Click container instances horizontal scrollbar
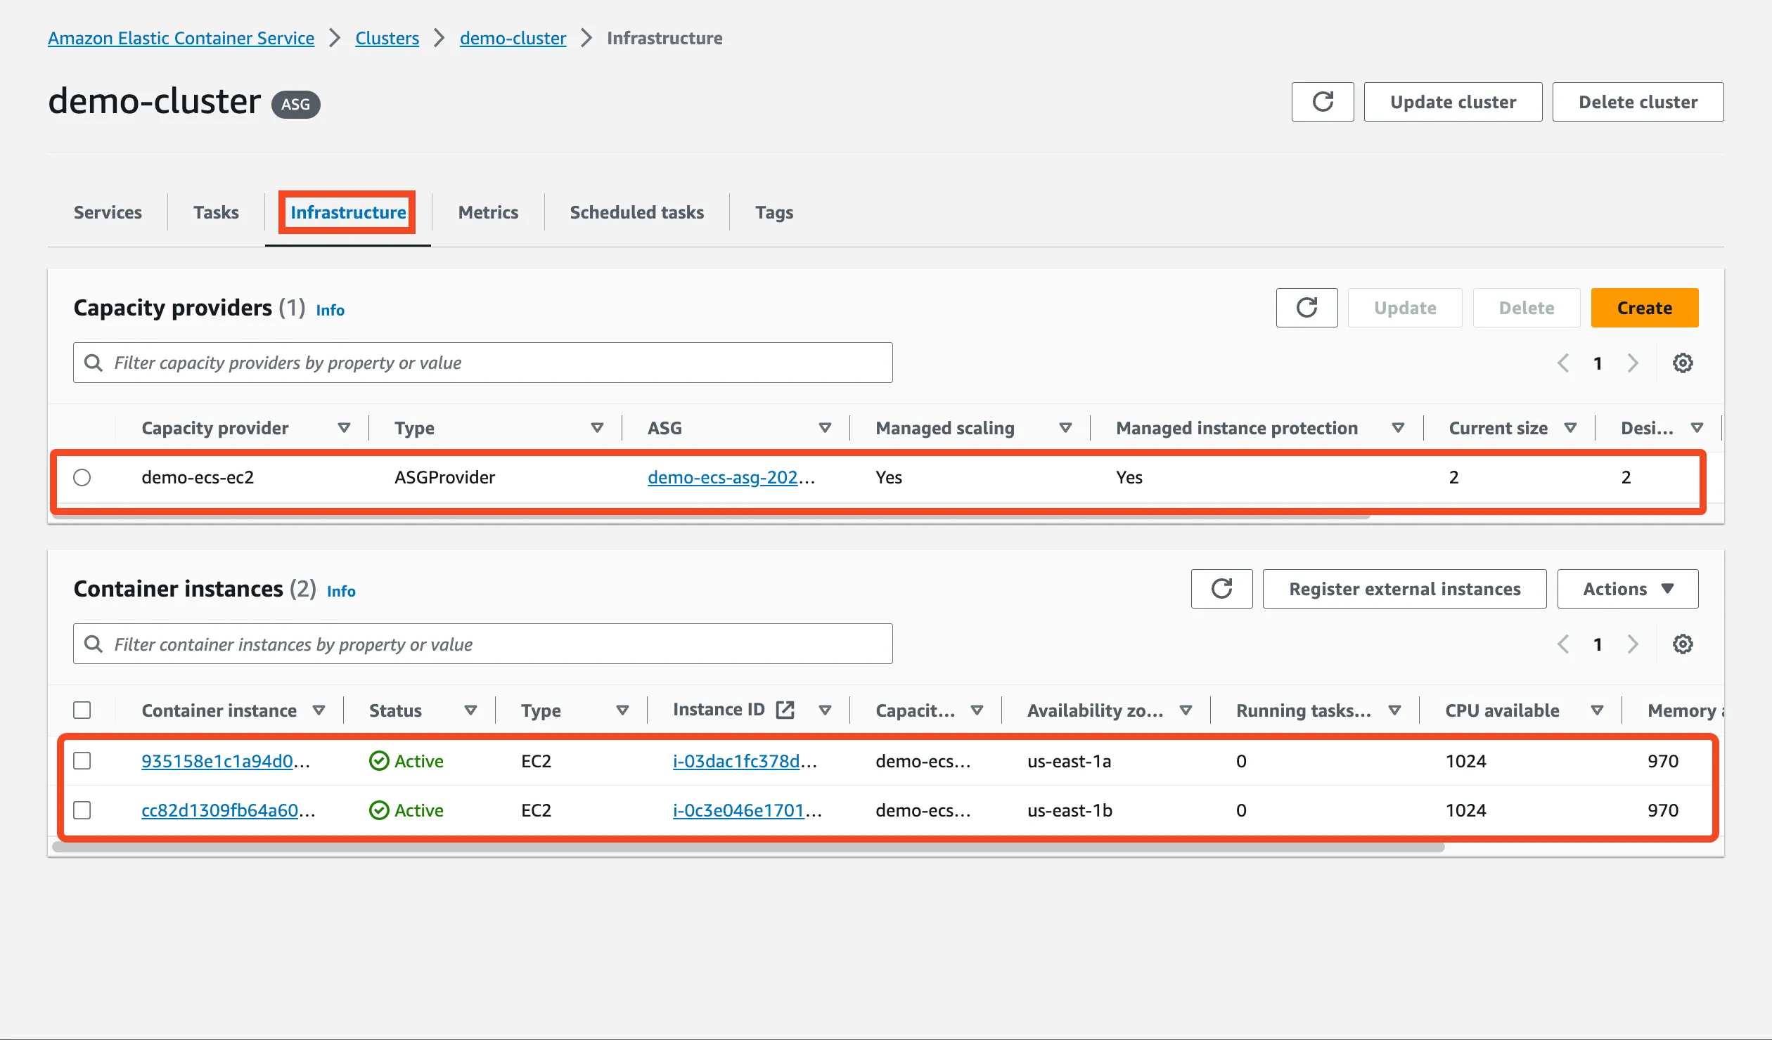Viewport: 1772px width, 1040px height. pos(748,847)
